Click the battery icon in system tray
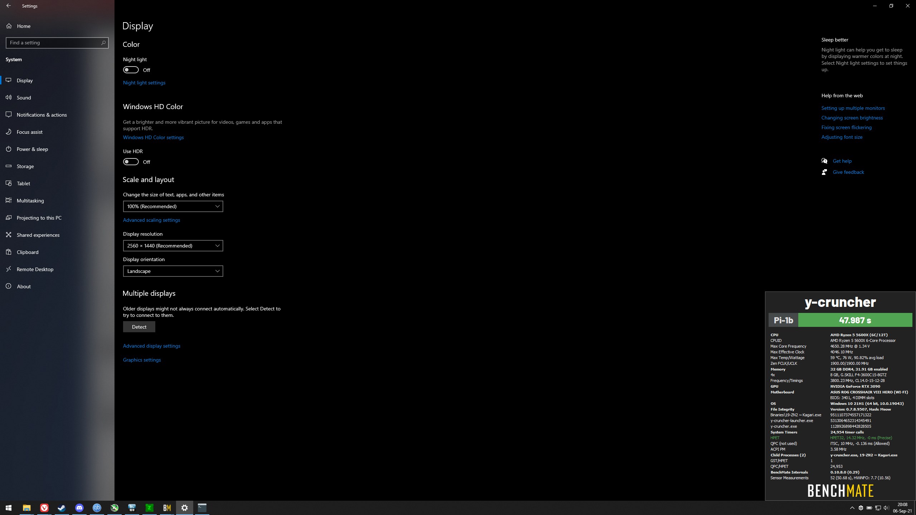This screenshot has width=916, height=515. 869,508
